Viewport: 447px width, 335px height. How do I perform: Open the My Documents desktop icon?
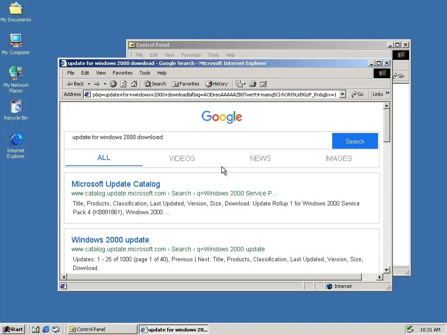click(16, 12)
